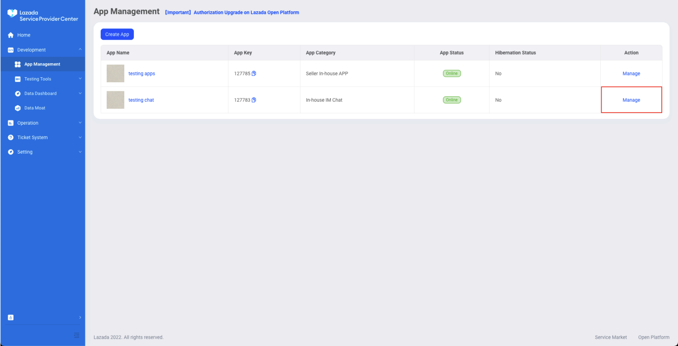Open the Service Market footer link
Screen dimensions: 678x346
tap(611, 337)
